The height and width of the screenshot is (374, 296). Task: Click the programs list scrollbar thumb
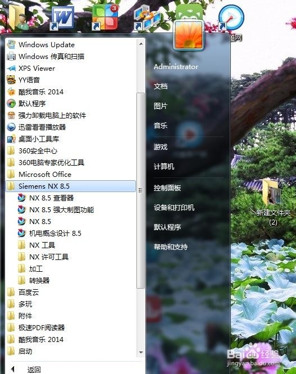tap(141, 190)
